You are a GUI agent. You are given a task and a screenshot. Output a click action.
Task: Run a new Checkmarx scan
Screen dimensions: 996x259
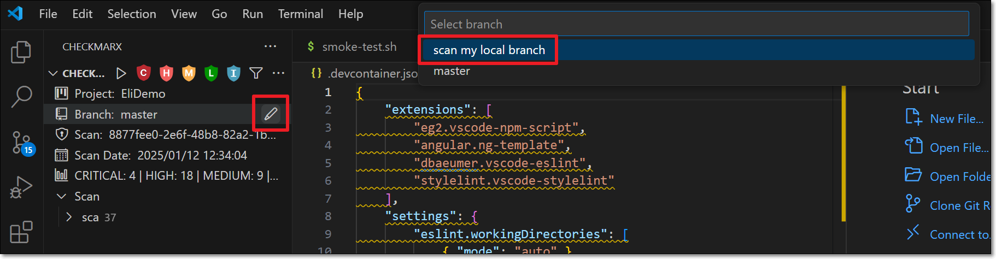tap(121, 73)
